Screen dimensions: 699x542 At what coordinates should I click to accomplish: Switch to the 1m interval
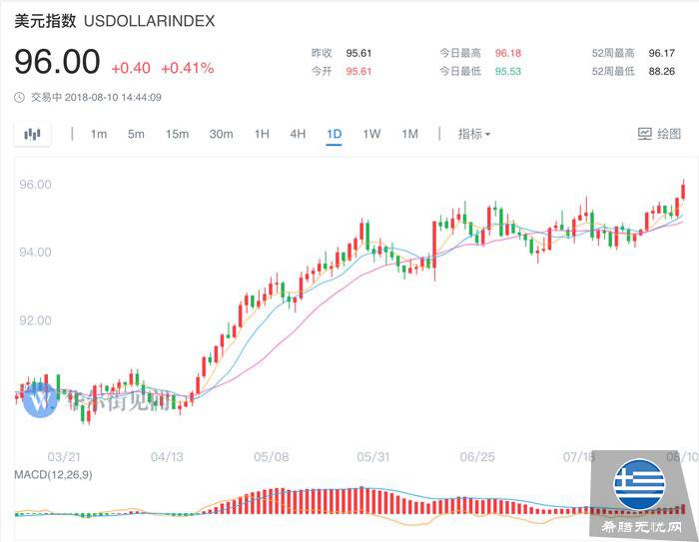[x=99, y=134]
